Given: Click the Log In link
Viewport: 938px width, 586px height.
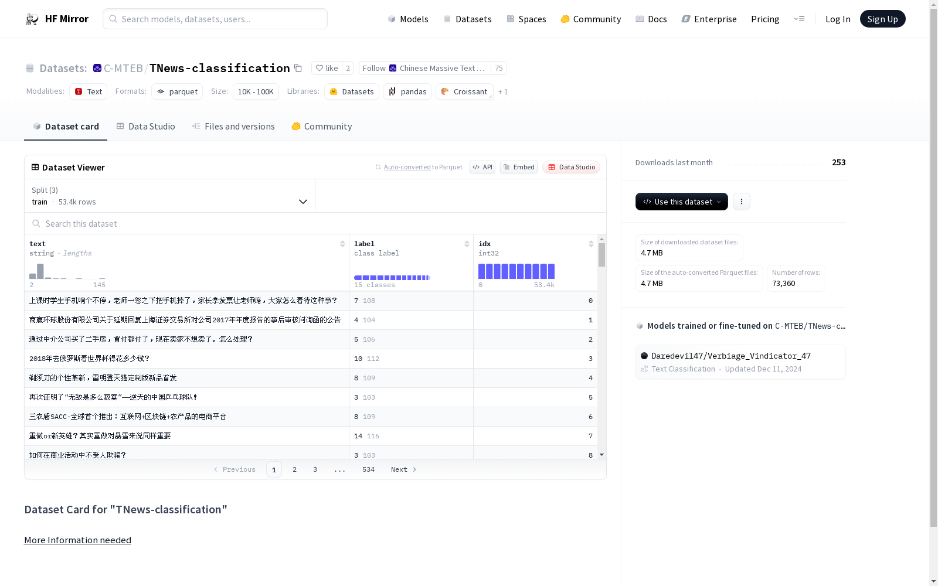Looking at the screenshot, I should coord(838,19).
